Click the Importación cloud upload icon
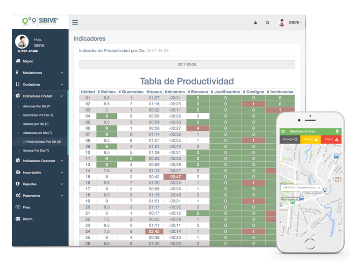 coord(18,172)
